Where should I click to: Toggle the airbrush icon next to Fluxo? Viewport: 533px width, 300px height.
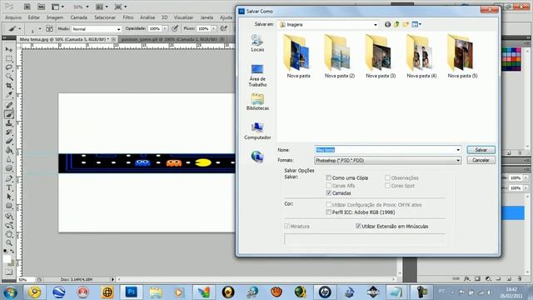(224, 28)
